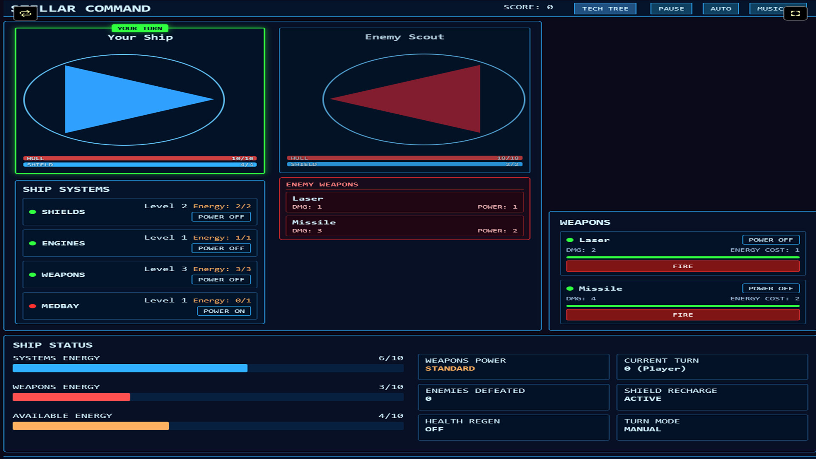Image resolution: width=816 pixels, height=459 pixels.
Task: Power off the Engines system
Action: [x=221, y=248]
